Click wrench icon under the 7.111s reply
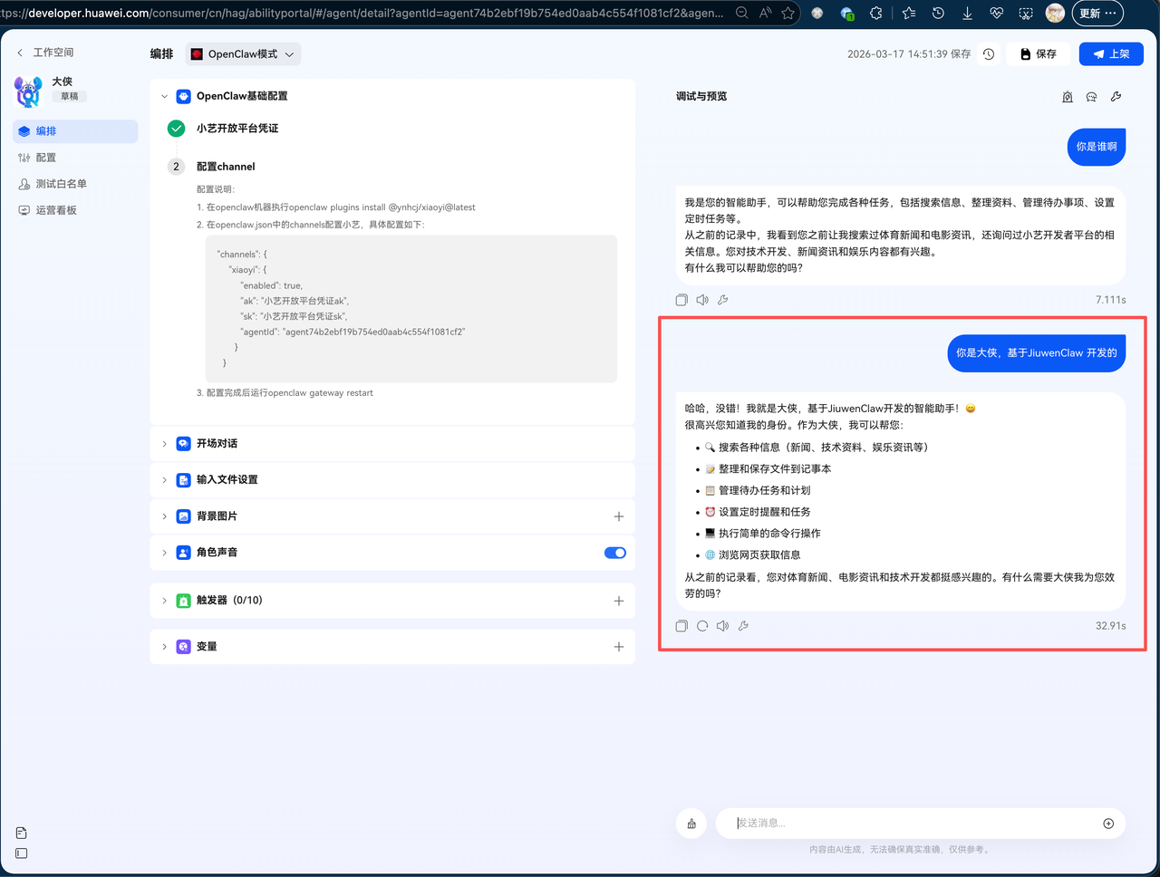The image size is (1160, 877). pyautogui.click(x=723, y=300)
